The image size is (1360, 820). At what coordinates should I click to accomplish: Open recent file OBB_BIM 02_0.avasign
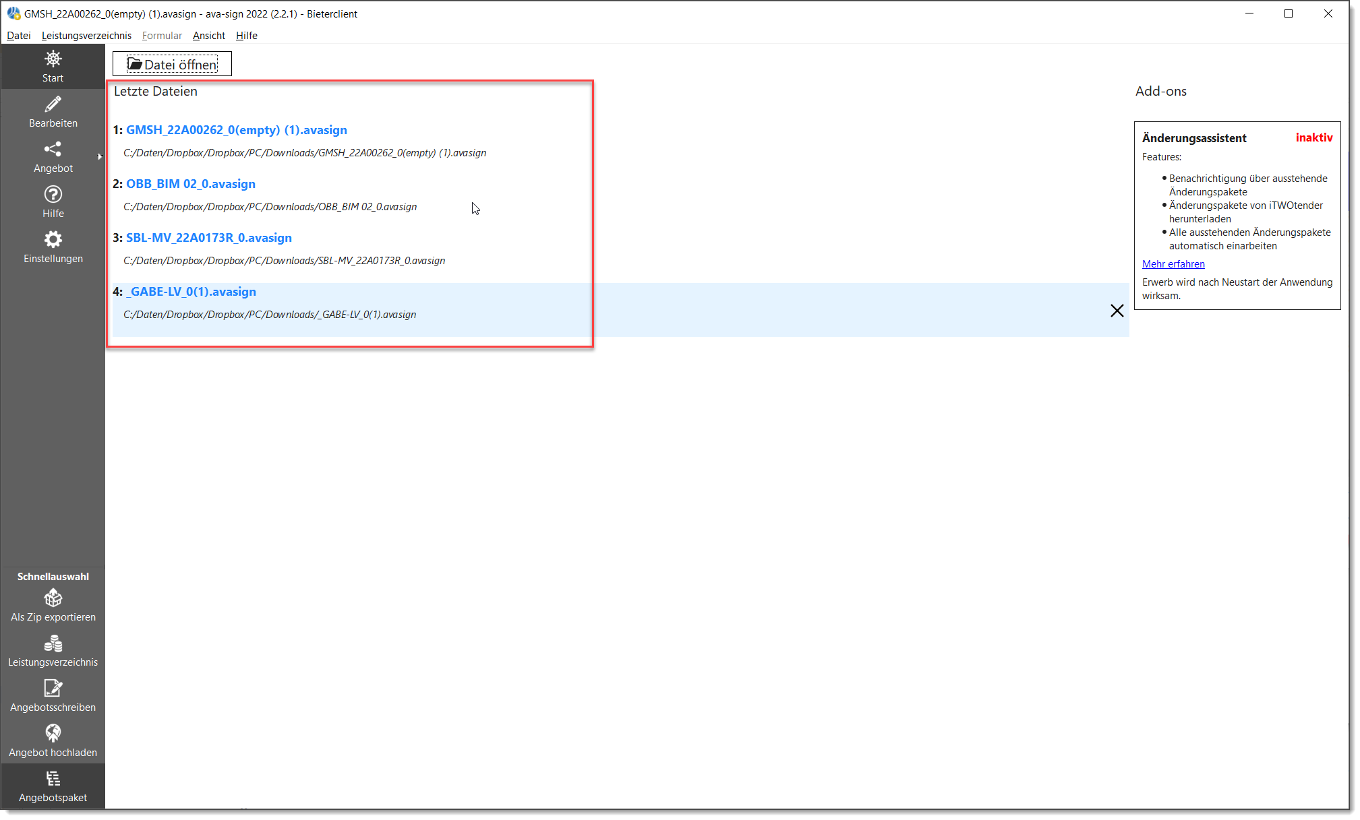(x=191, y=184)
